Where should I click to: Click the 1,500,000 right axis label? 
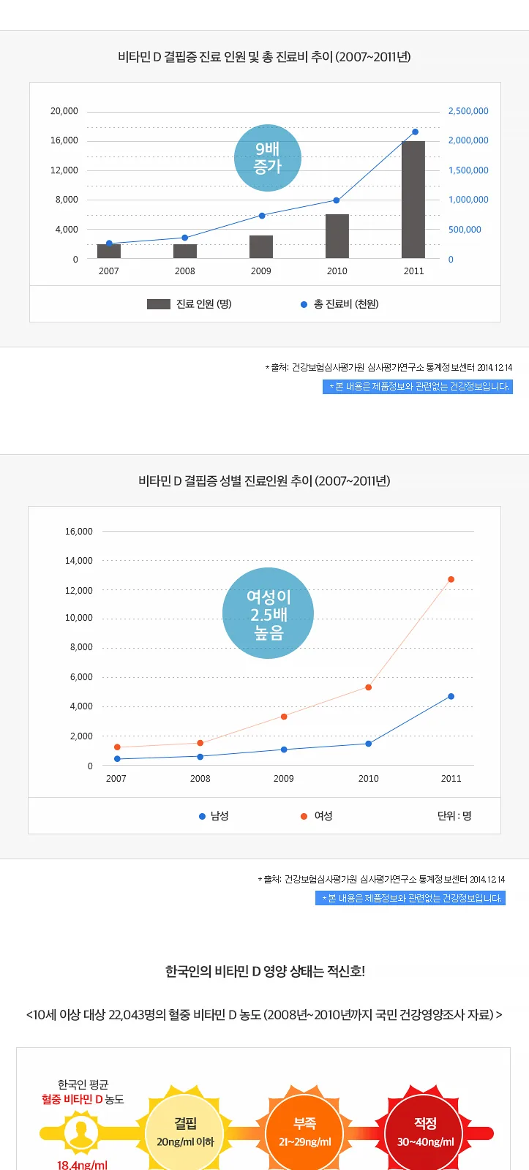tap(468, 170)
